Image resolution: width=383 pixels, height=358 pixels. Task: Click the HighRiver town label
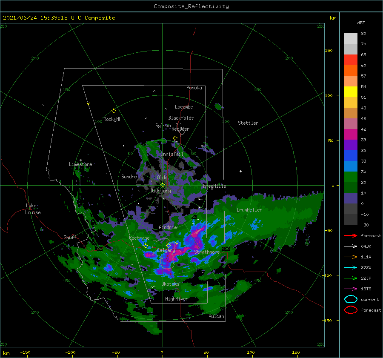(177, 299)
